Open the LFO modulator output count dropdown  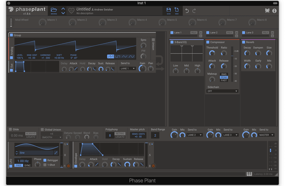pyautogui.click(x=66, y=144)
